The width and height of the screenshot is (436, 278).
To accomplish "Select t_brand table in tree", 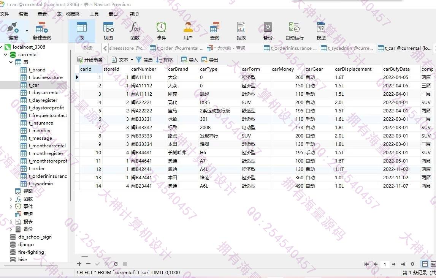I will (37, 70).
